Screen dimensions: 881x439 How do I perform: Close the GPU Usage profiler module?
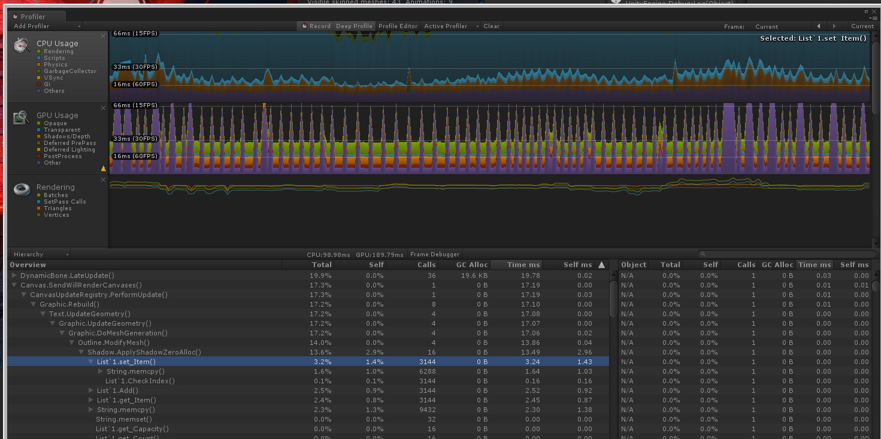click(x=103, y=108)
